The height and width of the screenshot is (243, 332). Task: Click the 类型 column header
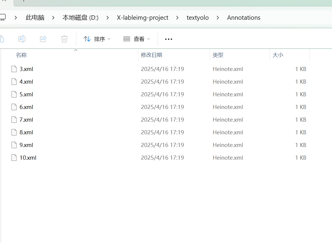pyautogui.click(x=218, y=55)
